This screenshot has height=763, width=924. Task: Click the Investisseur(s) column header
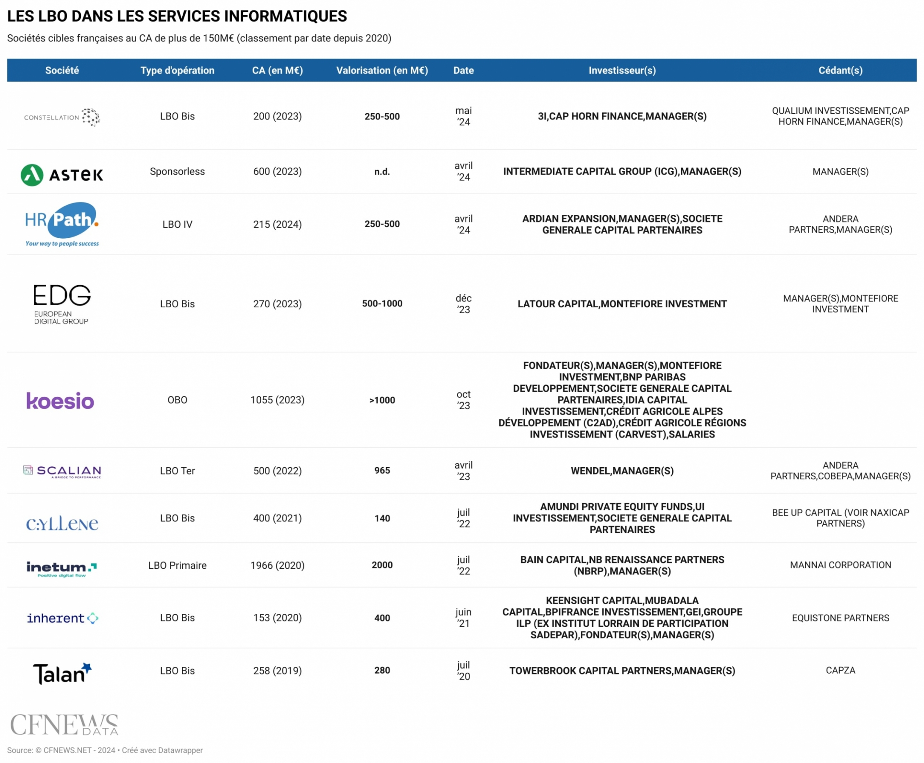point(622,70)
